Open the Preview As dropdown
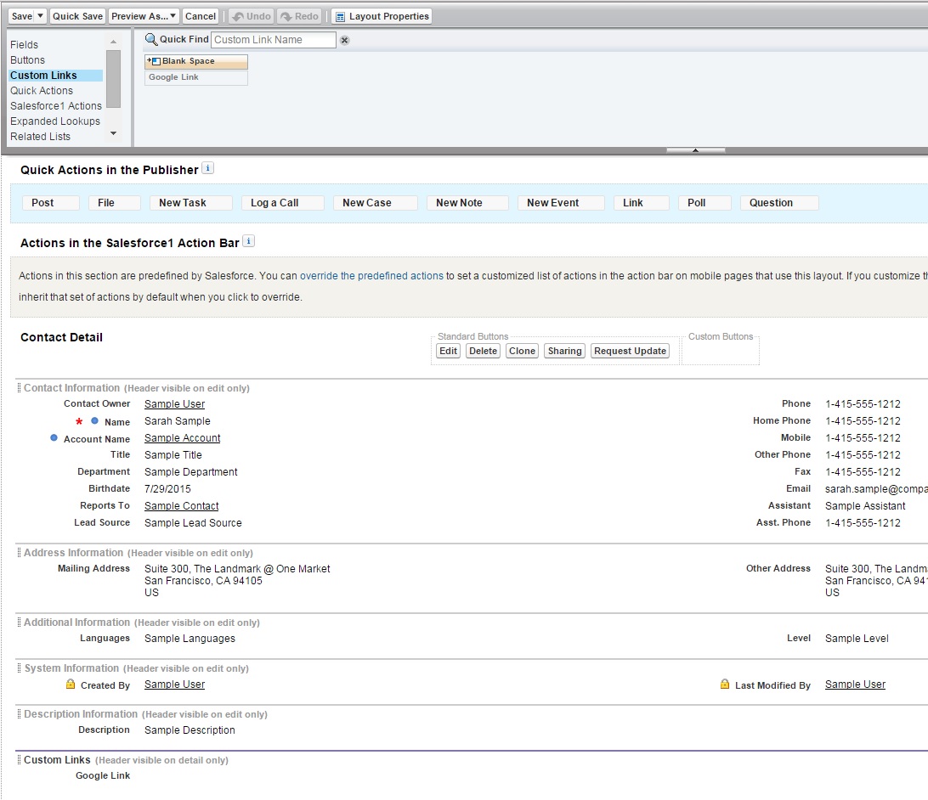Image resolution: width=928 pixels, height=800 pixels. pos(144,16)
